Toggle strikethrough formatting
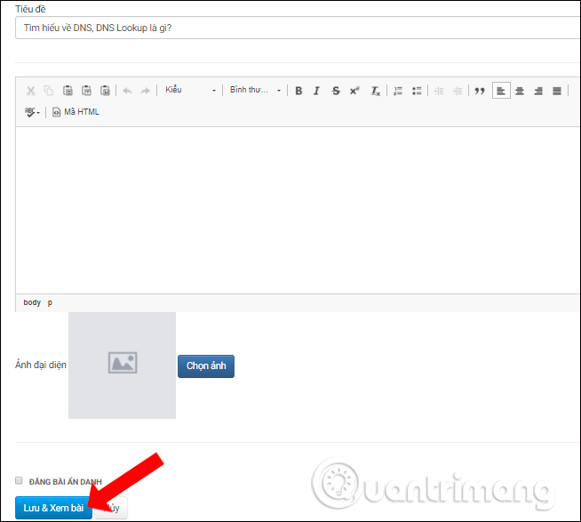The image size is (581, 522). pos(336,91)
